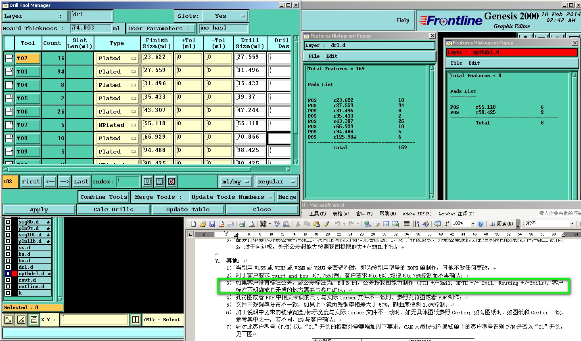Open the Type dropdown for tool T07
This screenshot has height=341, width=581.
click(x=117, y=125)
